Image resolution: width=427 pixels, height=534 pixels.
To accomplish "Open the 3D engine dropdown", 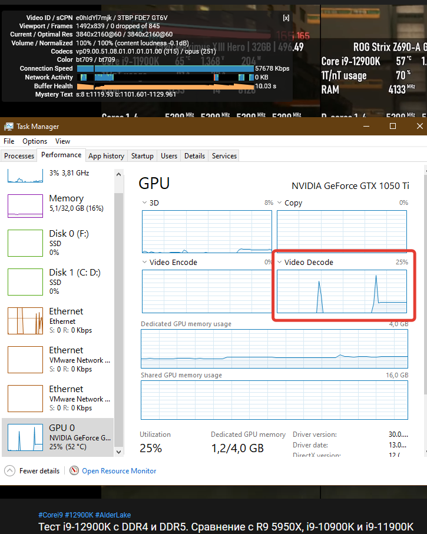I will click(144, 203).
